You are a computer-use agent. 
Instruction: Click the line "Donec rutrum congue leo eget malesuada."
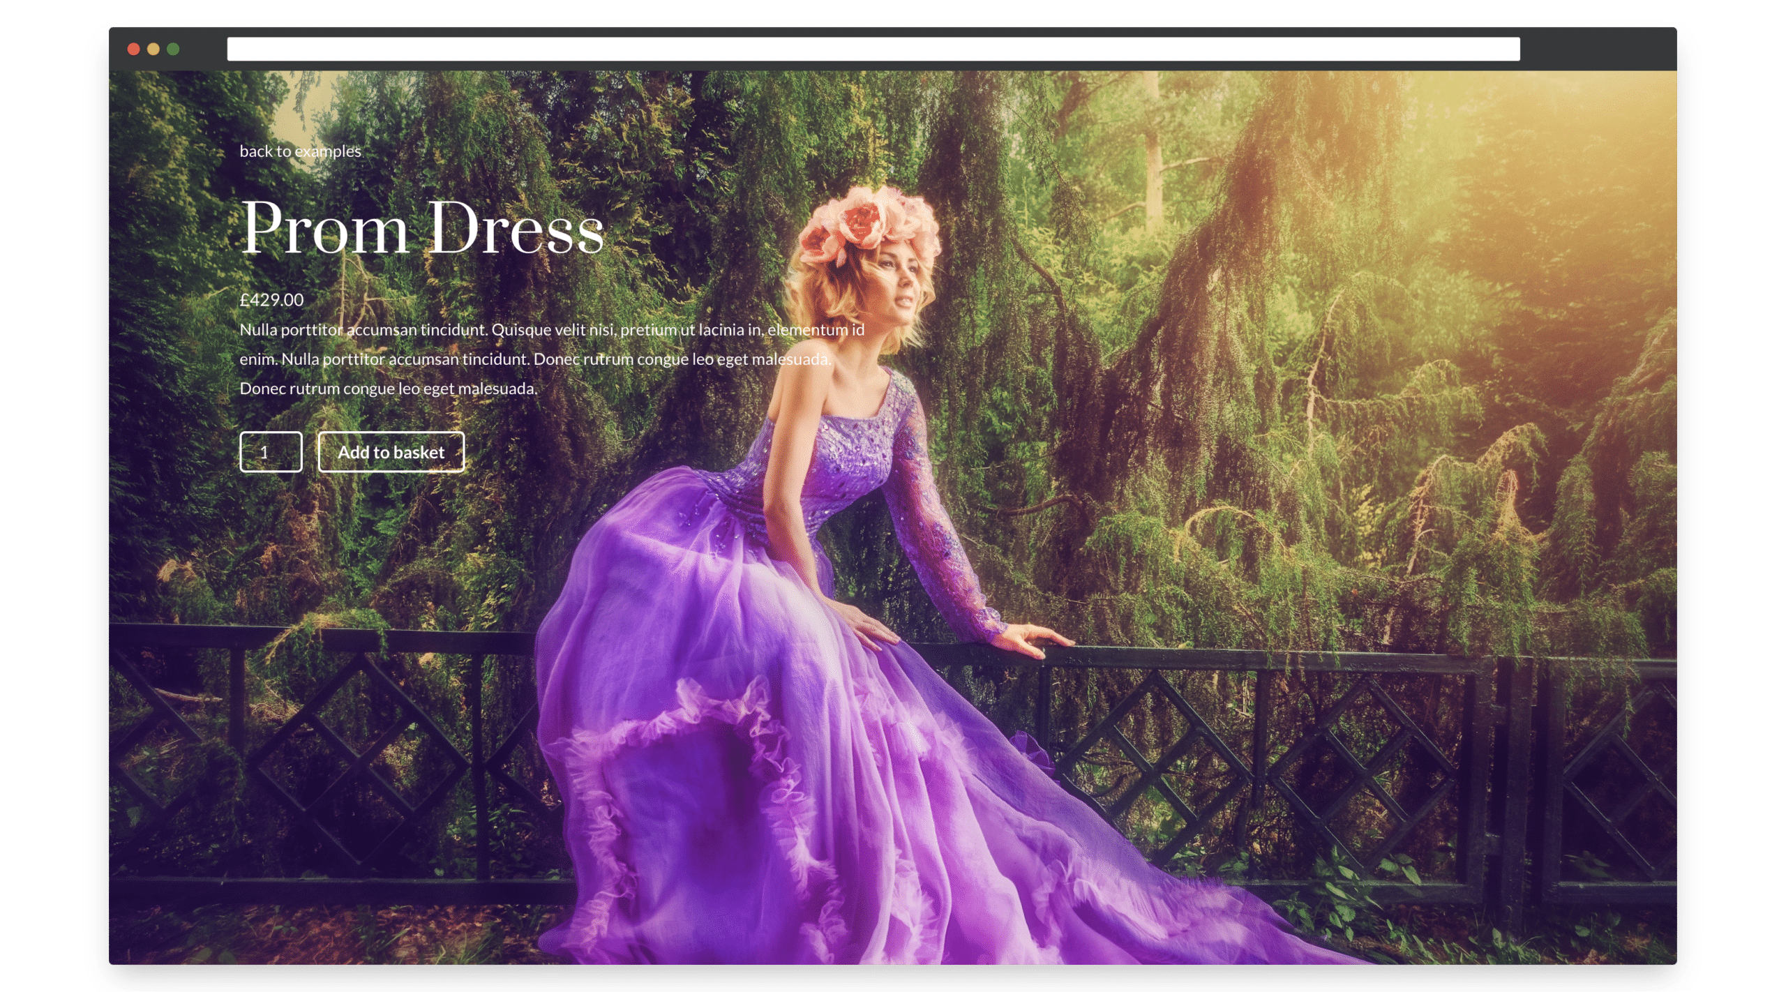point(388,389)
